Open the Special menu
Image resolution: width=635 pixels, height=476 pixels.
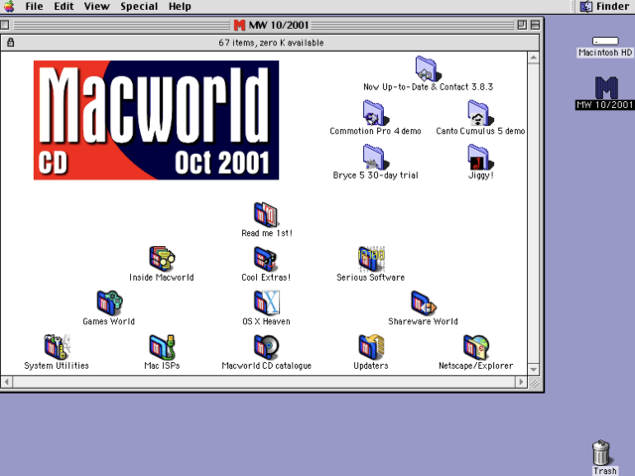click(139, 7)
